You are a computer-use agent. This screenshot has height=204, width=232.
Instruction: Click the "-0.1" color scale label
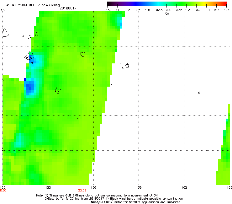click(x=207, y=10)
